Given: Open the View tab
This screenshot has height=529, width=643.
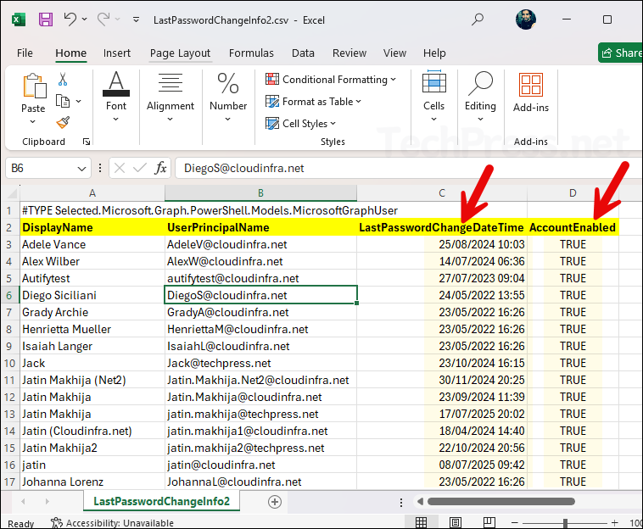Looking at the screenshot, I should 394,53.
